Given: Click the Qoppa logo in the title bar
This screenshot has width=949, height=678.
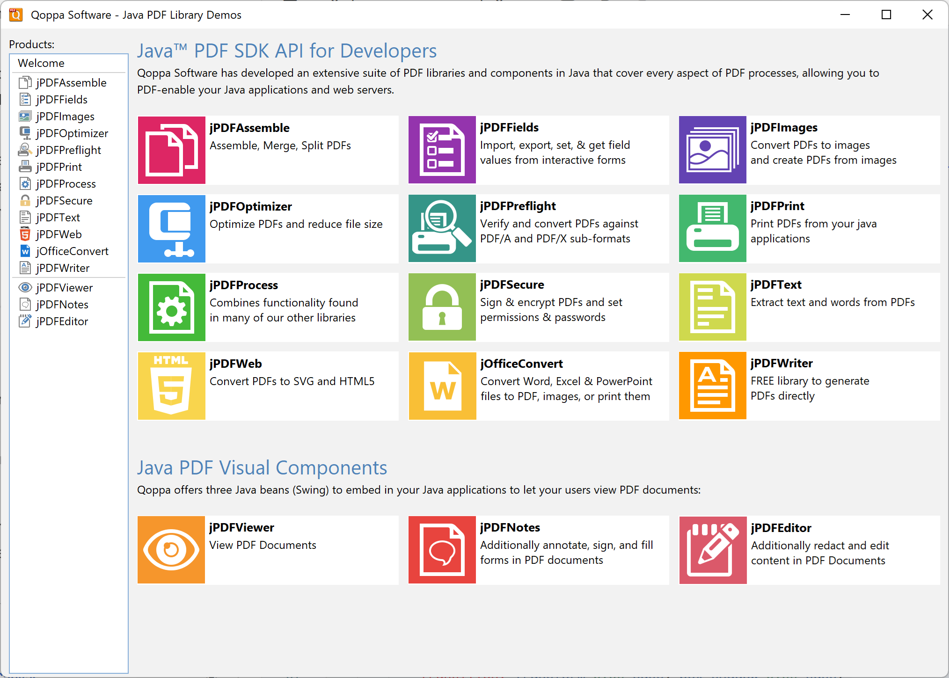Looking at the screenshot, I should tap(15, 15).
